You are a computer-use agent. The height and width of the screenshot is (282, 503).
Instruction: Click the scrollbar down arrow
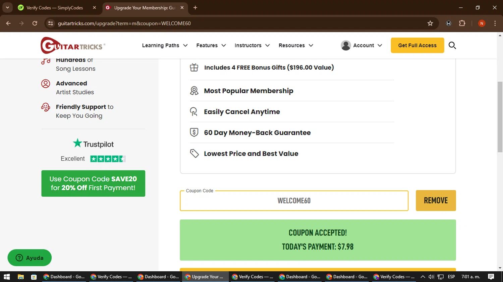[x=500, y=268]
